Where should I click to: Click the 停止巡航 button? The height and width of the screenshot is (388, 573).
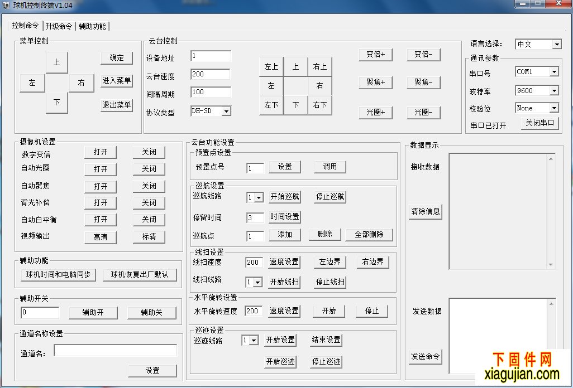[330, 197]
